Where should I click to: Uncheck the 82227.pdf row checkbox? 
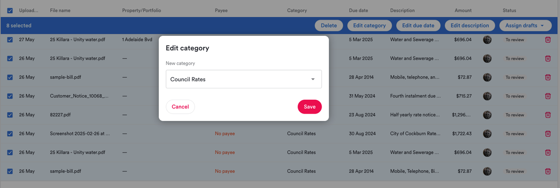pyautogui.click(x=10, y=115)
